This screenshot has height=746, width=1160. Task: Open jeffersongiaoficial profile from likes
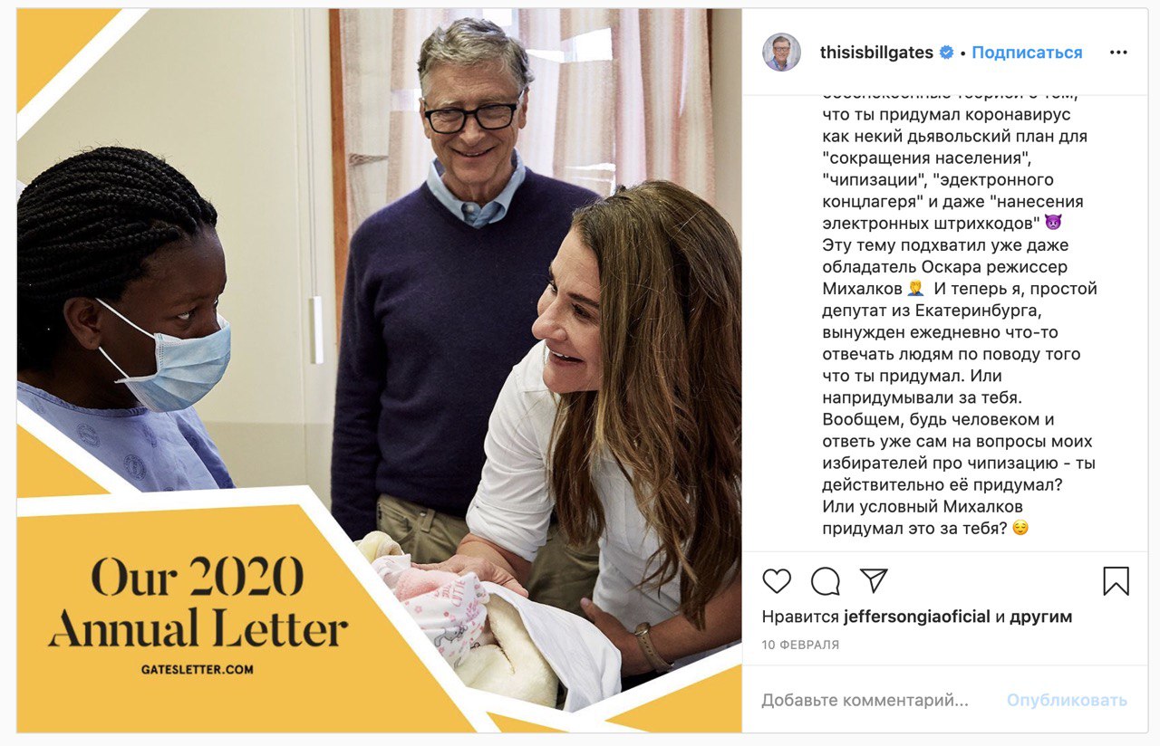(x=916, y=617)
